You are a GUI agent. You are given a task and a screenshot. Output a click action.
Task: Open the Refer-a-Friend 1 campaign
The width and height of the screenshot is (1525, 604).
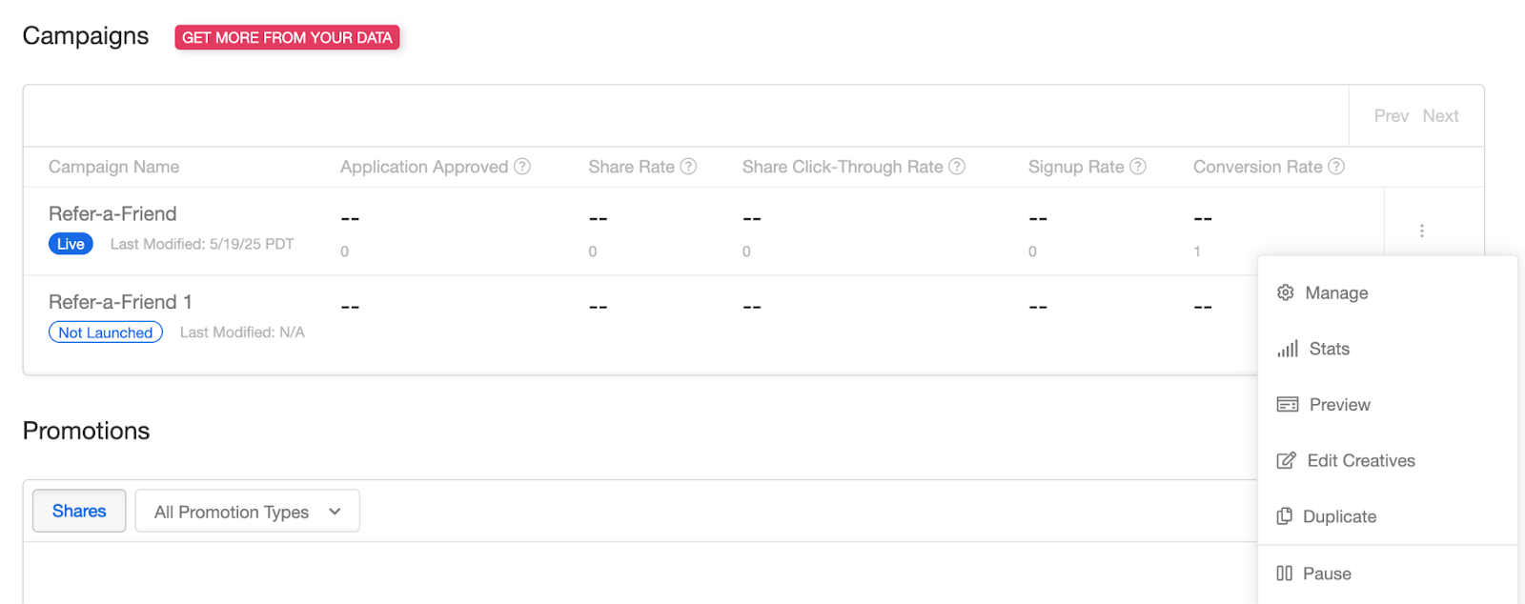[x=120, y=302]
